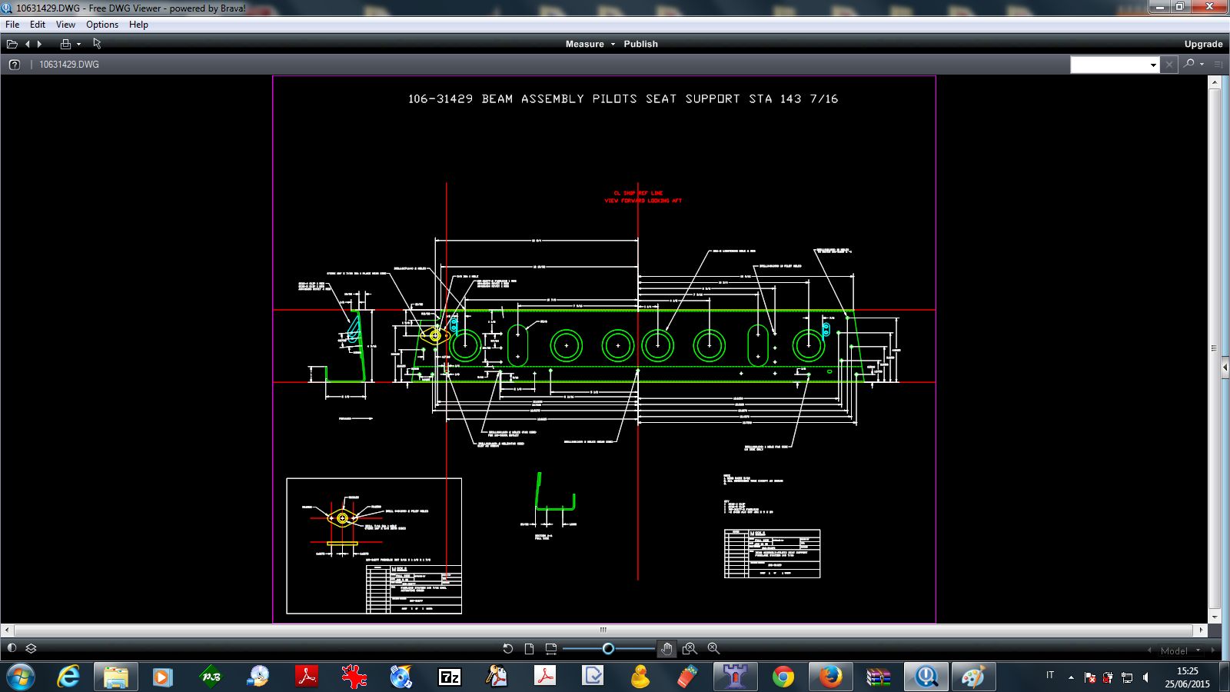Toggle the pan hand tool
1230x692 pixels.
pos(667,649)
